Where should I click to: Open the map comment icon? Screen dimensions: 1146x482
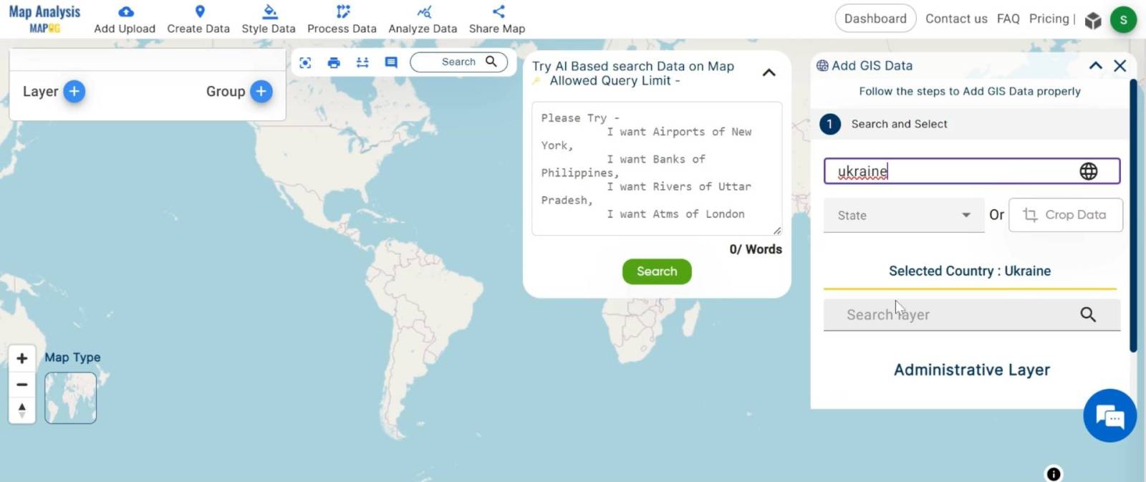point(391,62)
